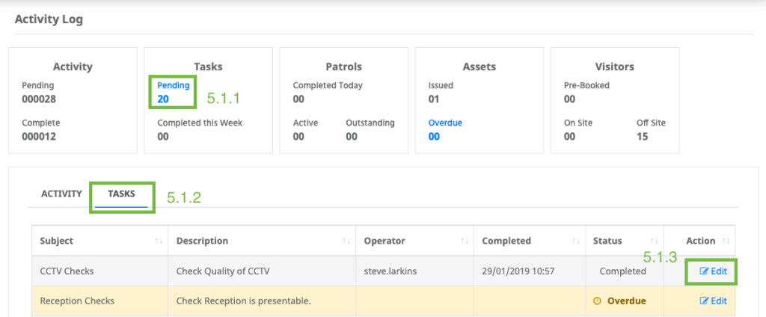Viewport: 766px width, 317px height.
Task: Open the Overdue assets link
Action: click(x=445, y=123)
